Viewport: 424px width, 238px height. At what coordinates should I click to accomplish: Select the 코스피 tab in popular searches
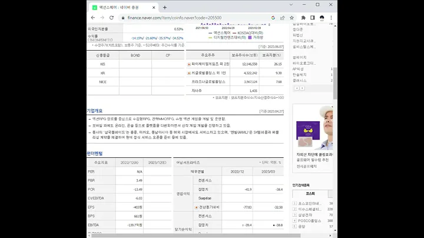coord(310,194)
